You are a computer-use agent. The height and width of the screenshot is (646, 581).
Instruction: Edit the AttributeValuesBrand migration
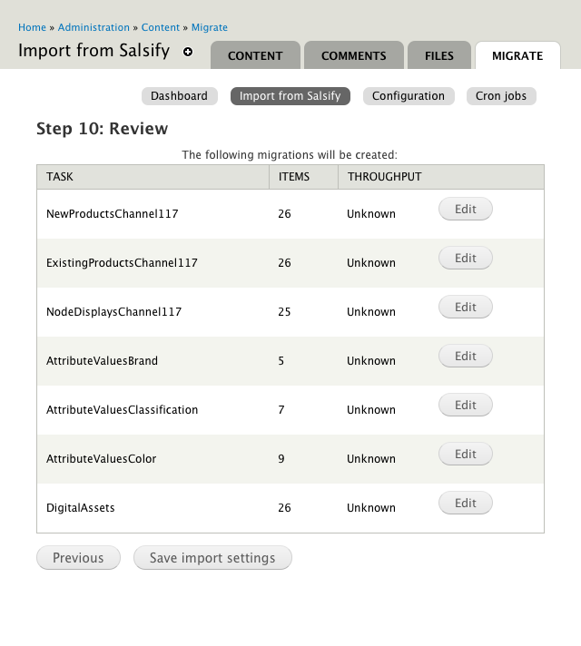coord(466,357)
